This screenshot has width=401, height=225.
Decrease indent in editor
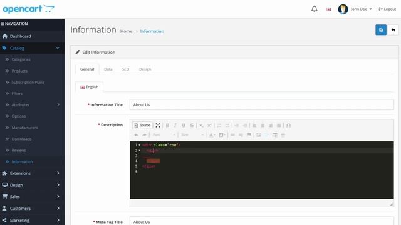coord(237,125)
